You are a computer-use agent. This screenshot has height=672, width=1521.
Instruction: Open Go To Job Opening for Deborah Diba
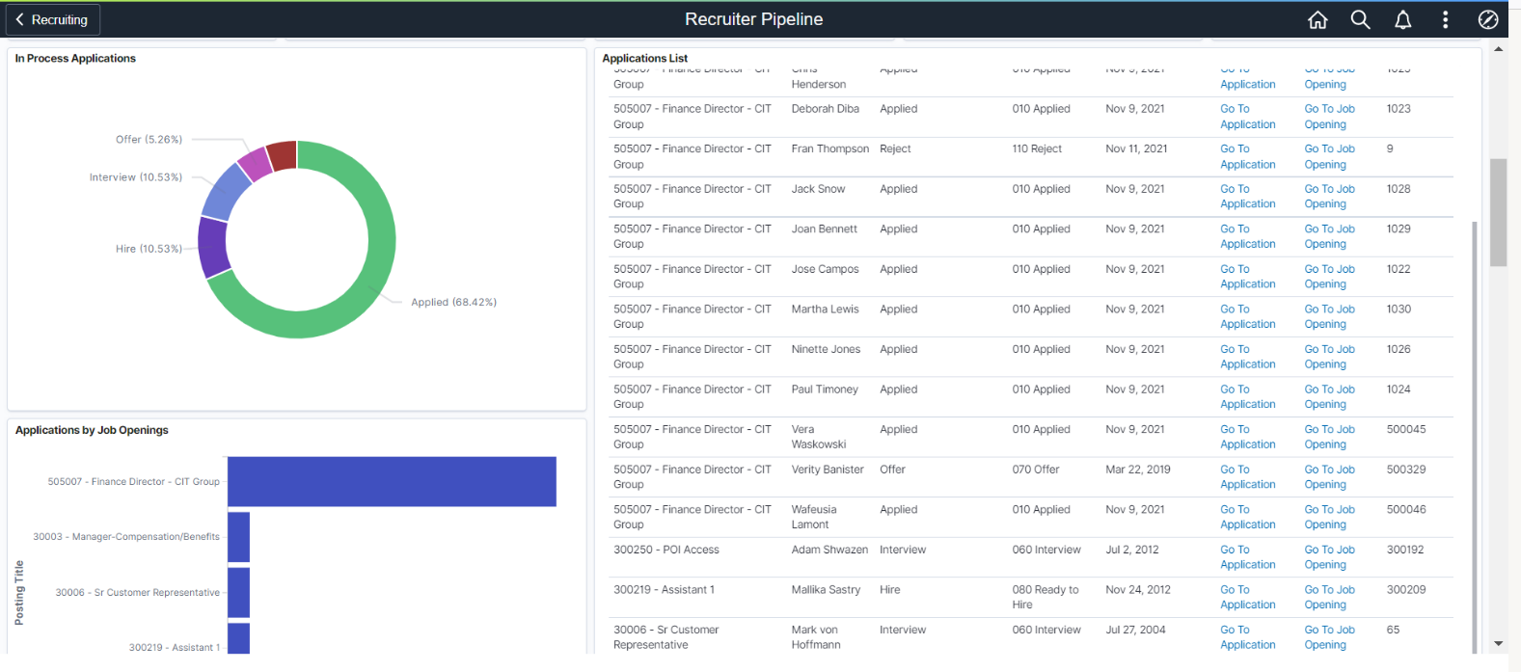tap(1330, 117)
